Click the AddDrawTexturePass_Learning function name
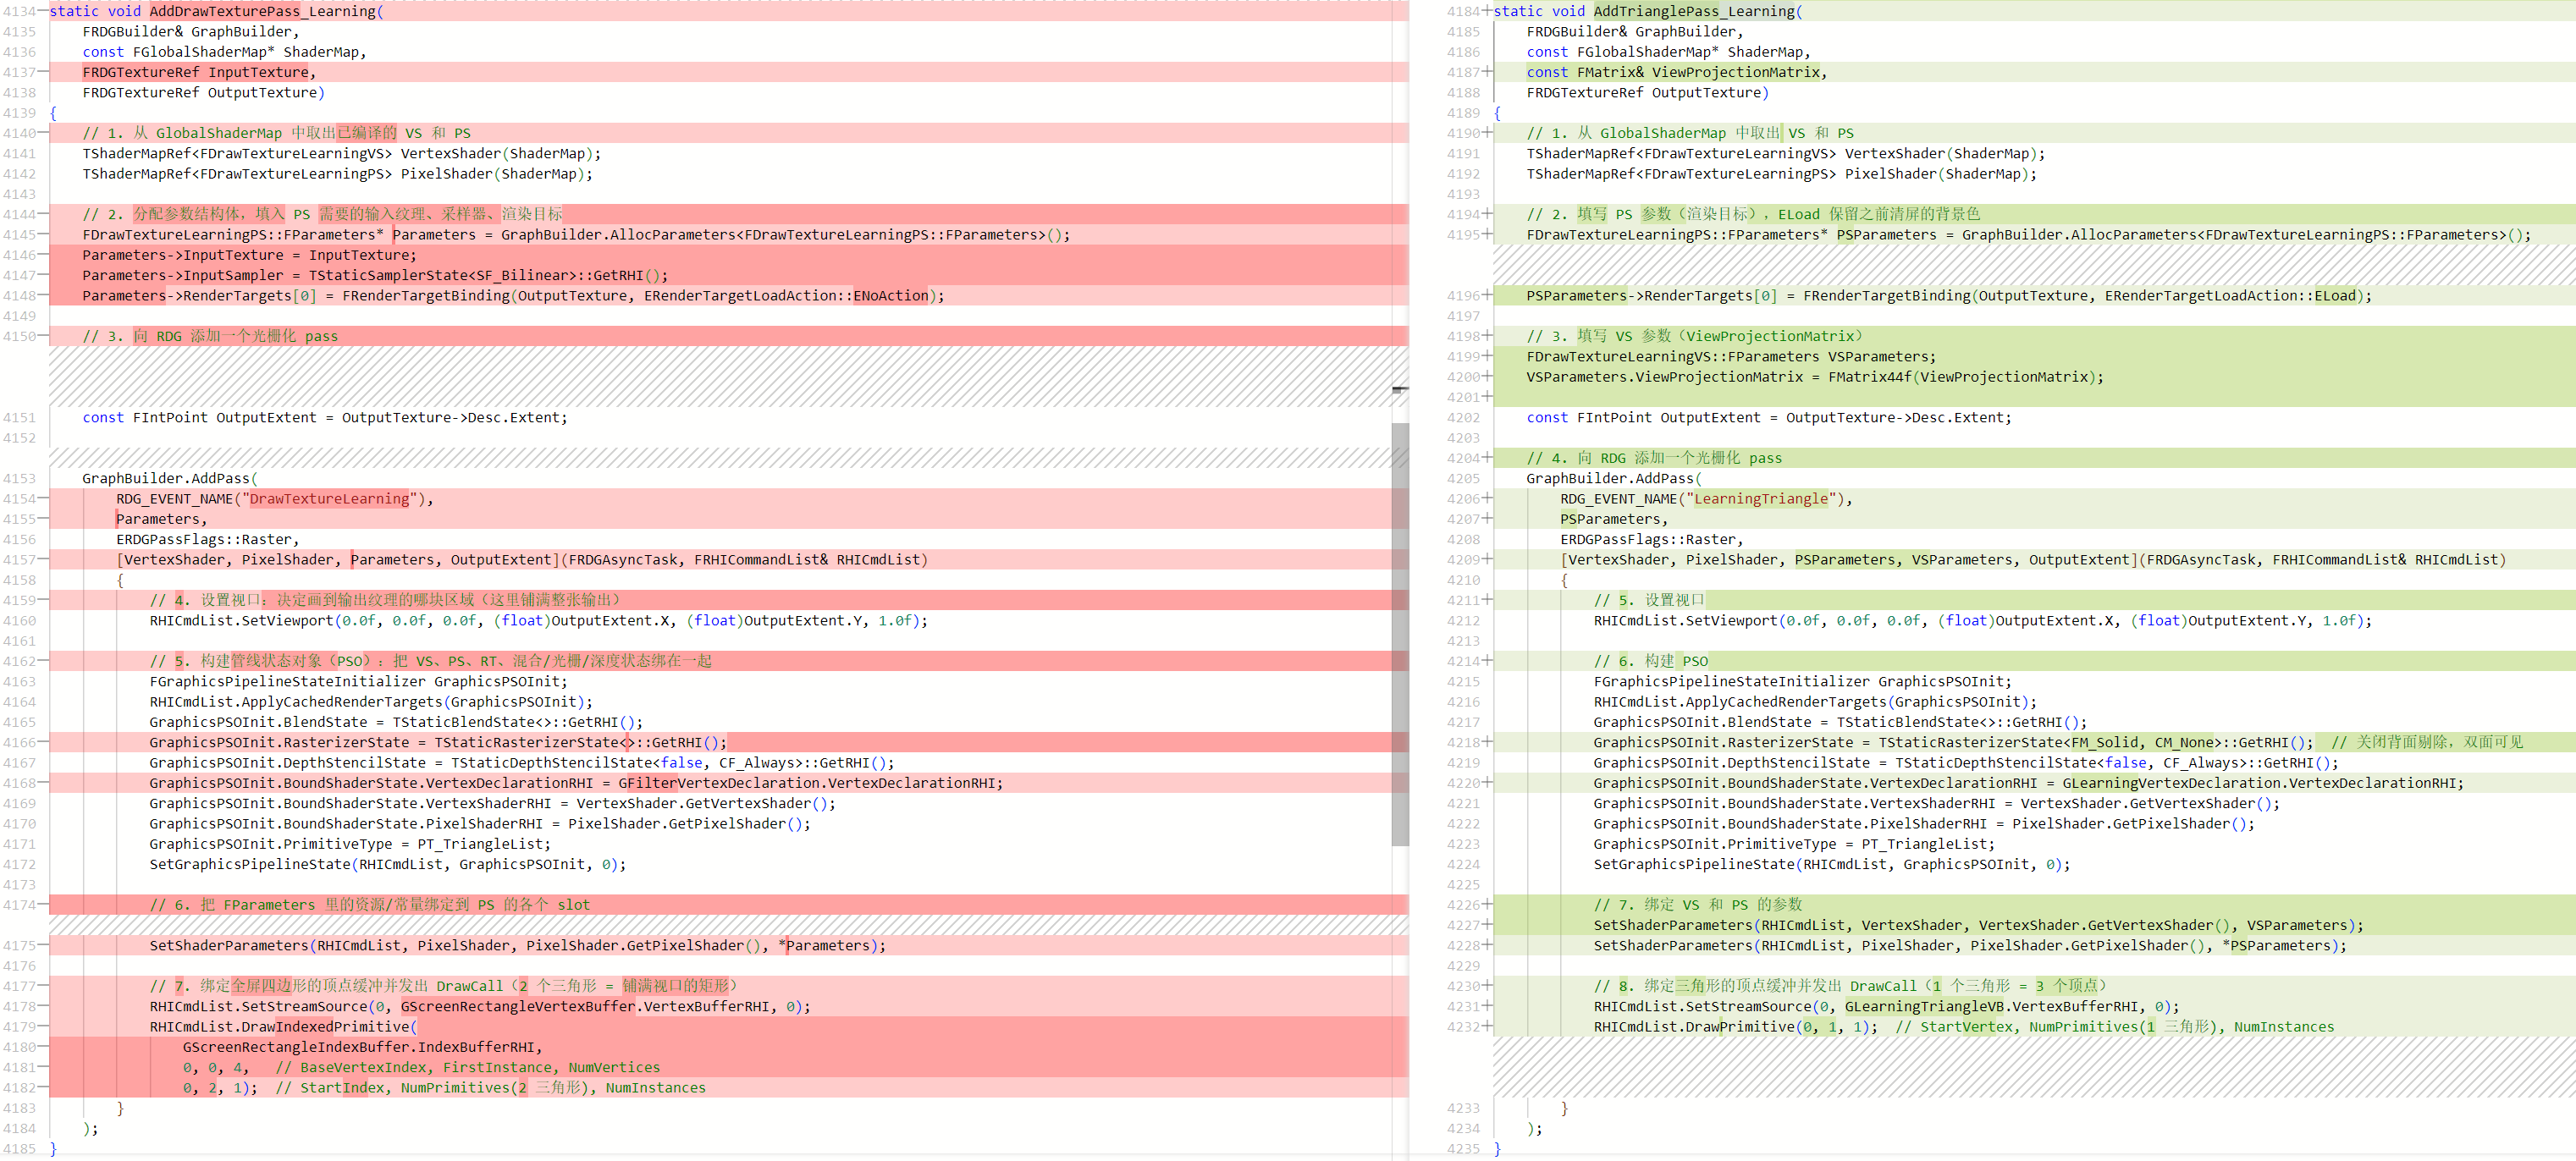 [262, 11]
